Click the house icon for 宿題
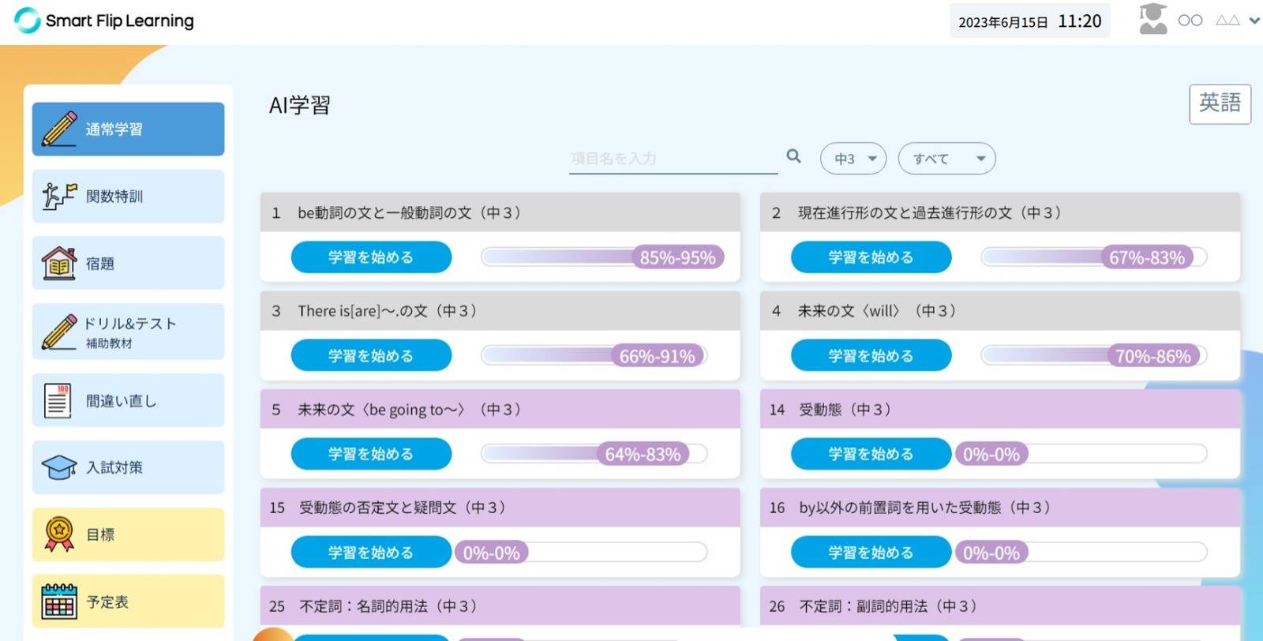This screenshot has width=1263, height=641. click(58, 264)
